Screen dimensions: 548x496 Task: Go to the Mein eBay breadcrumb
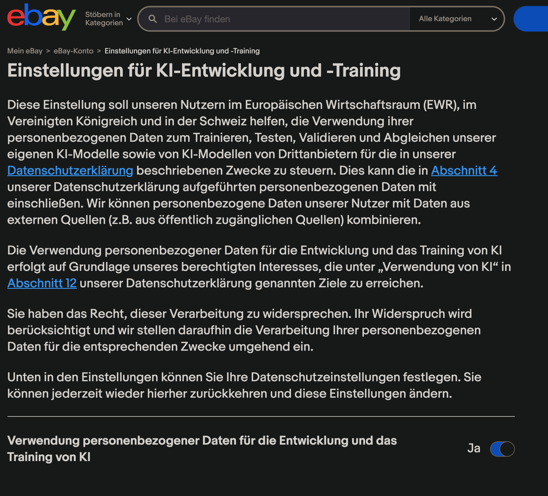25,51
